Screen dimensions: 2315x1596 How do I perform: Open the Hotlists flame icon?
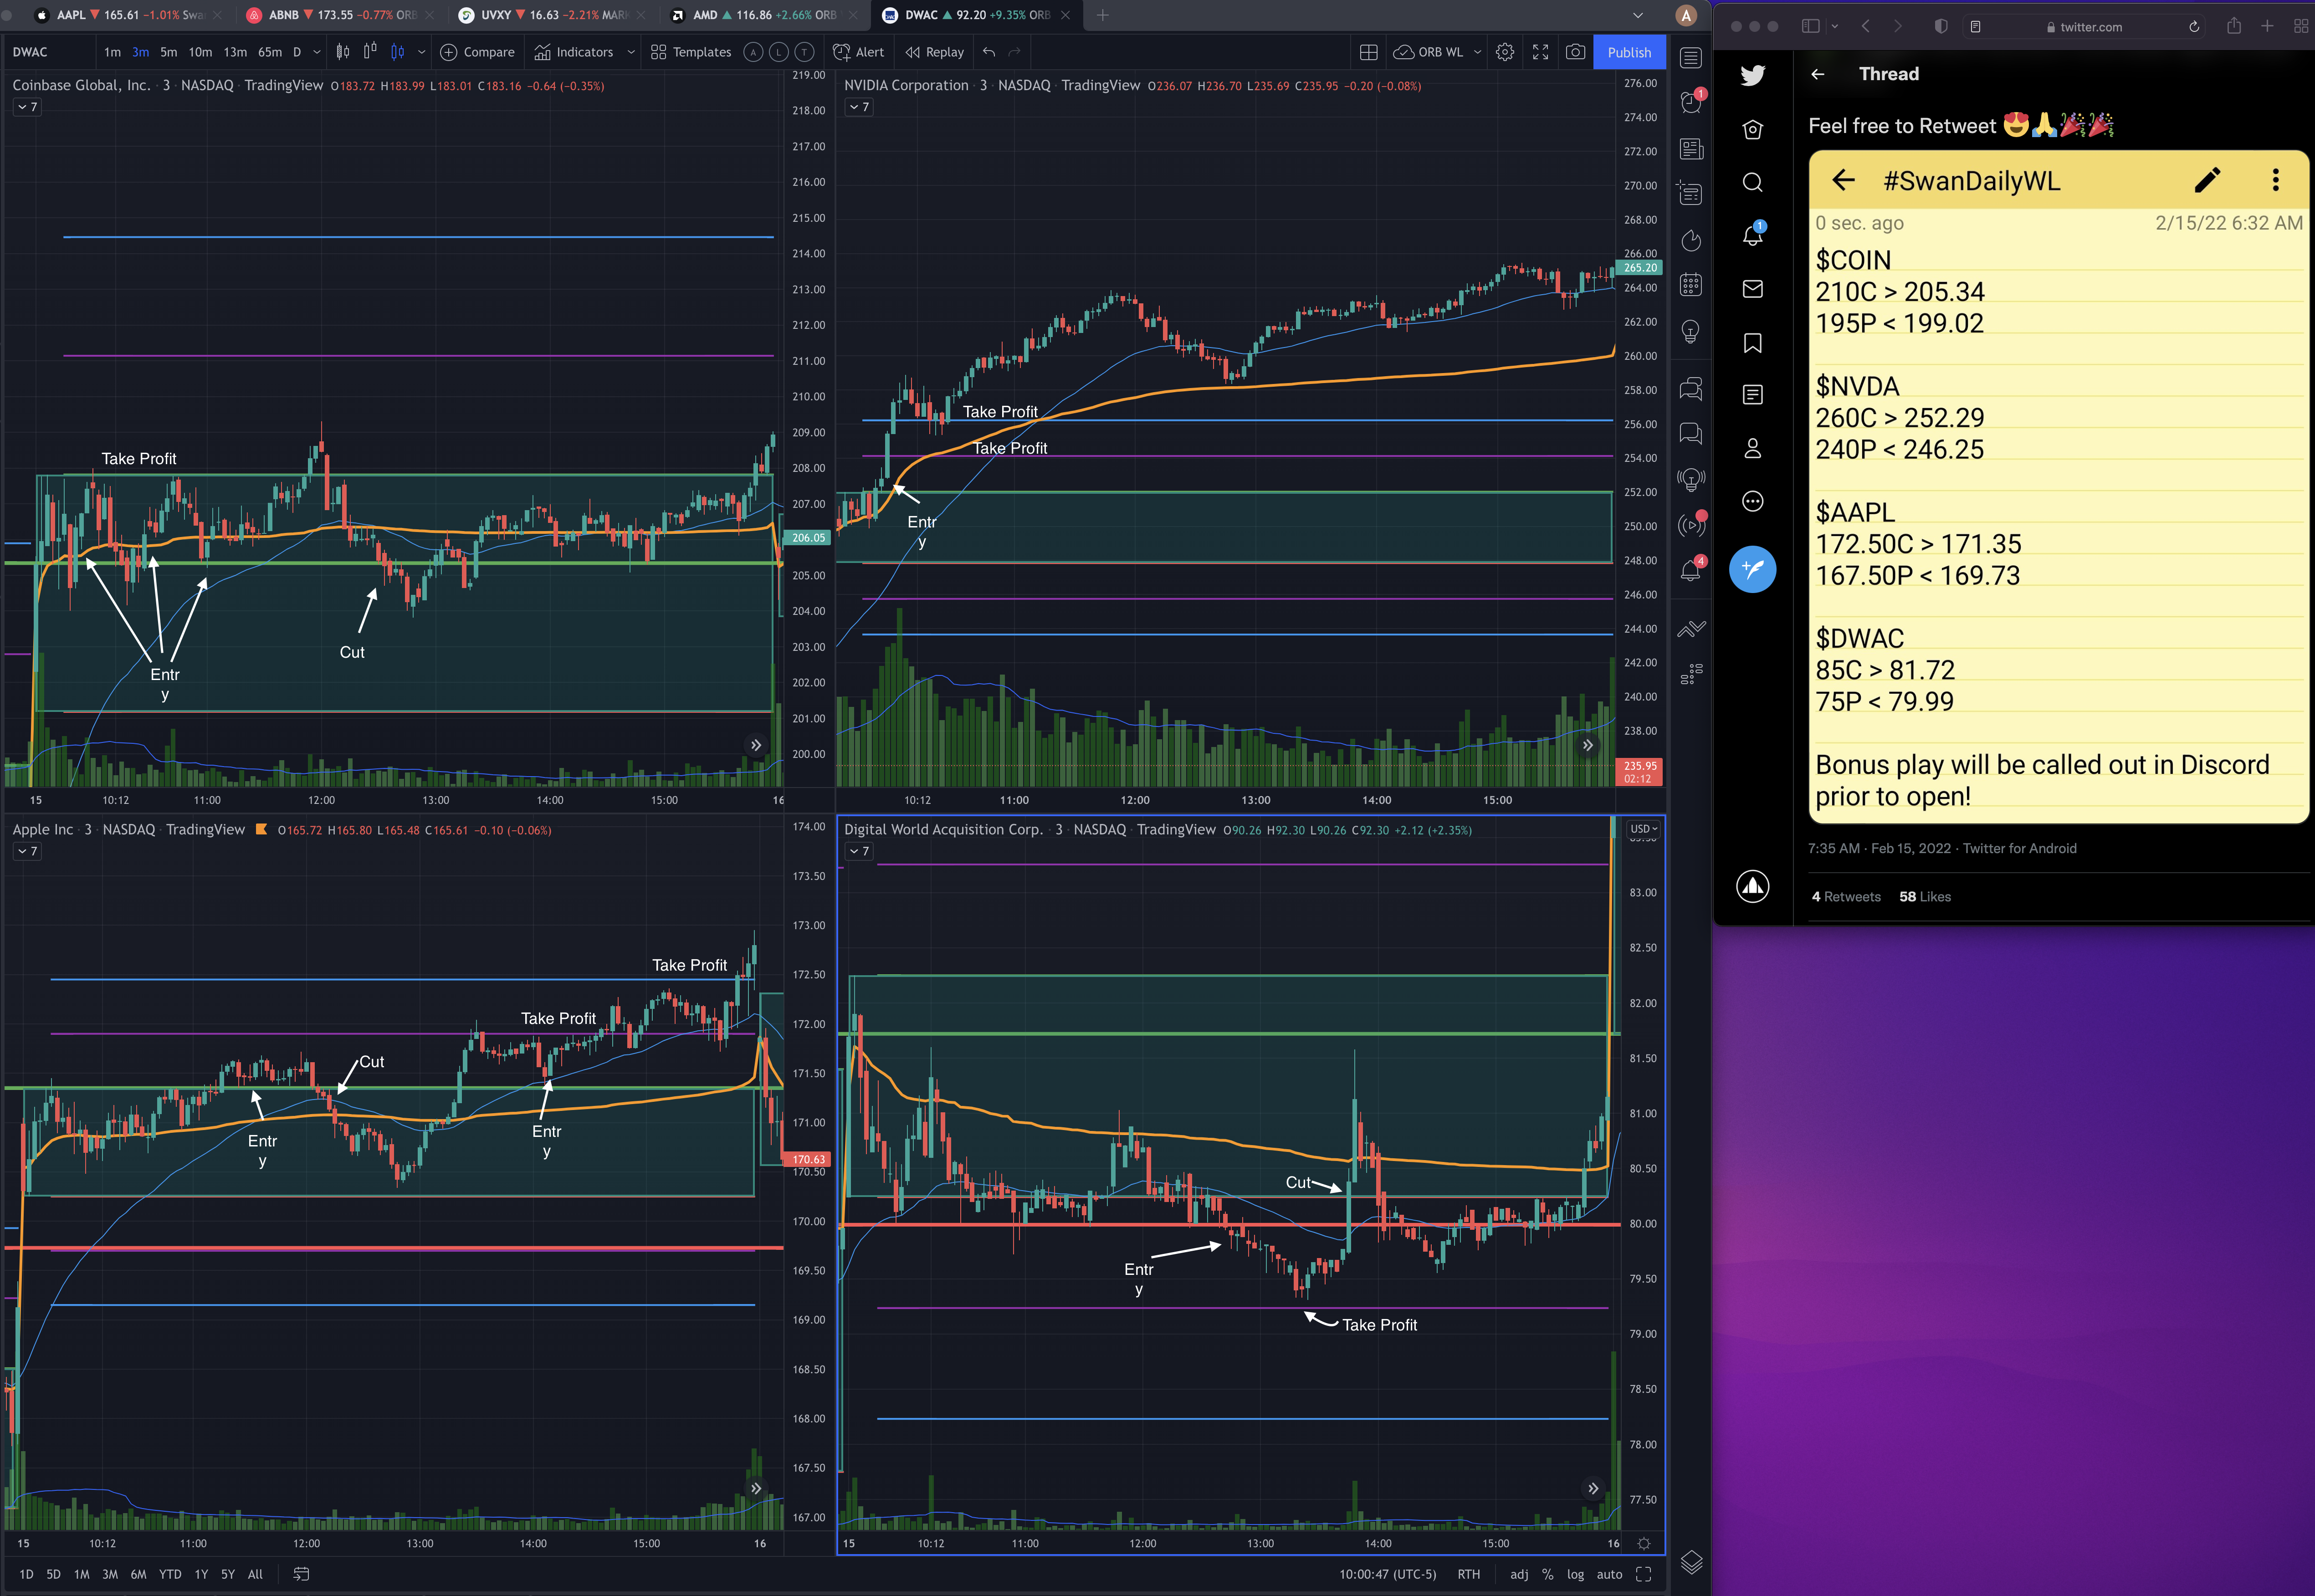click(x=1690, y=240)
